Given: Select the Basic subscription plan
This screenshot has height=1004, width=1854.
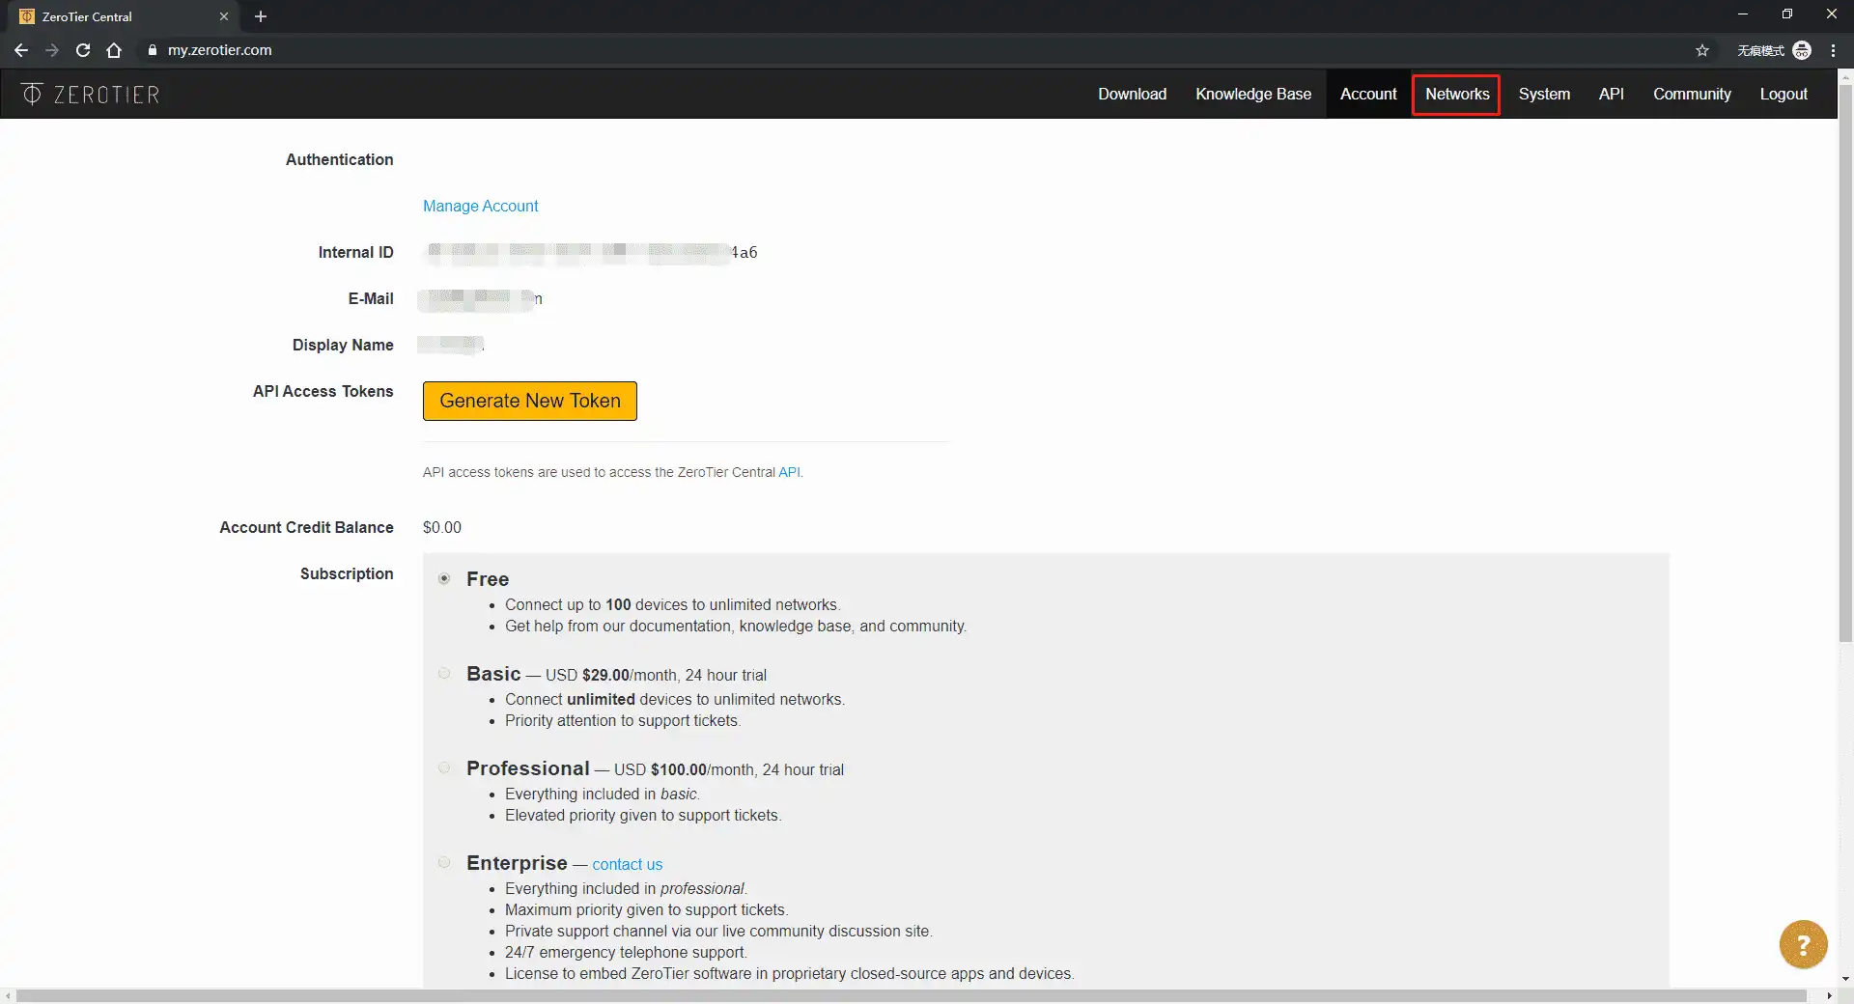Looking at the screenshot, I should coord(444,673).
